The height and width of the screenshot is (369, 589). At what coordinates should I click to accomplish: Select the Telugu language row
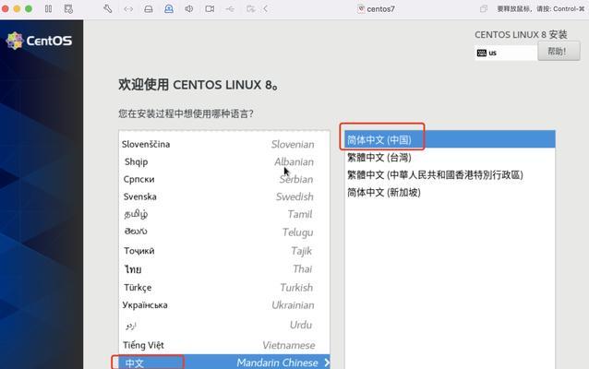(224, 232)
